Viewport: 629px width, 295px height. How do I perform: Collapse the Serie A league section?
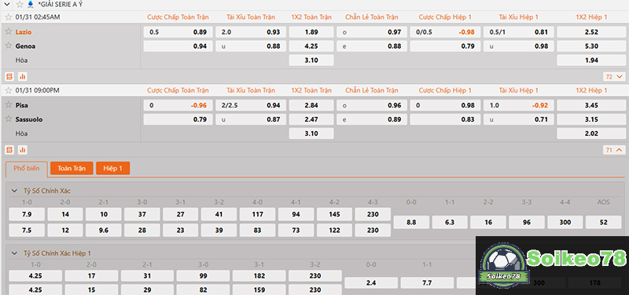7,5
